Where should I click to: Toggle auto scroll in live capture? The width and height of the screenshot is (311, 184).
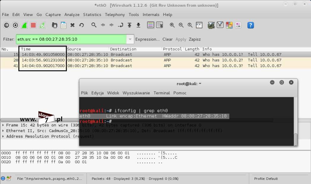tap(159, 25)
